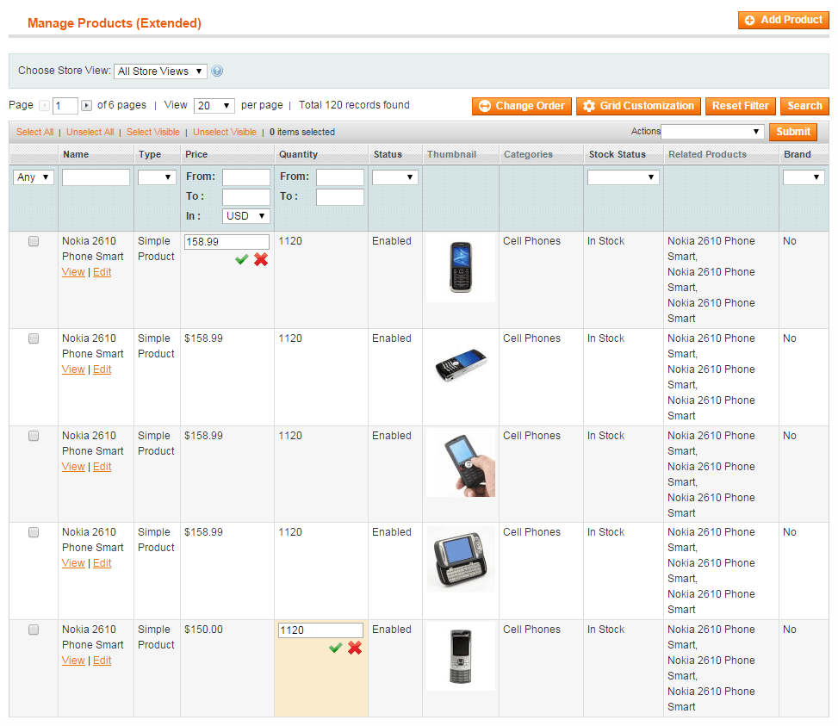
Task: Sort by Name column header
Action: (76, 154)
